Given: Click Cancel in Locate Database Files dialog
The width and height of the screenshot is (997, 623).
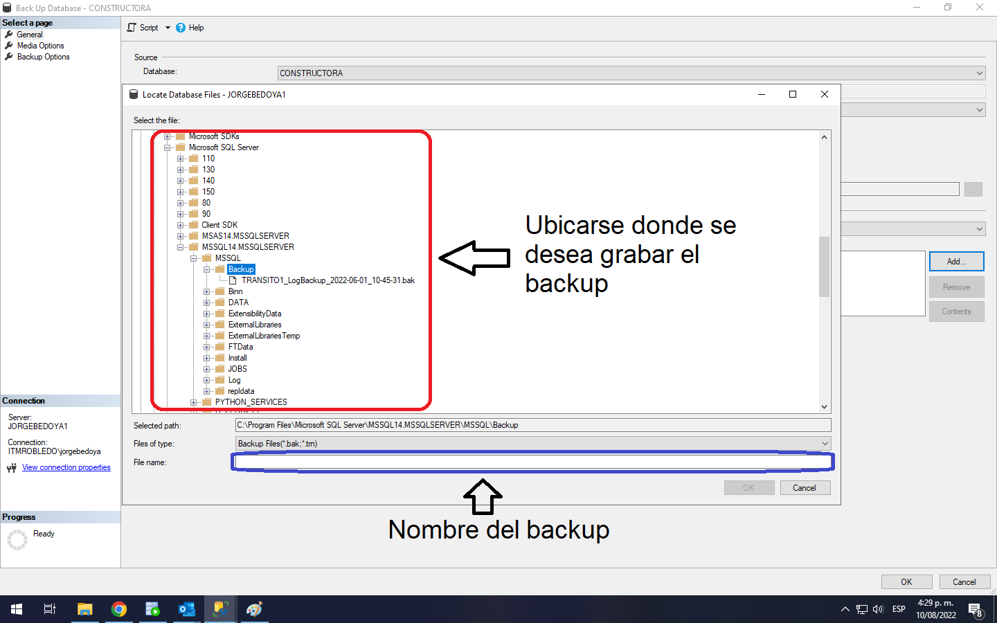Looking at the screenshot, I should point(805,487).
